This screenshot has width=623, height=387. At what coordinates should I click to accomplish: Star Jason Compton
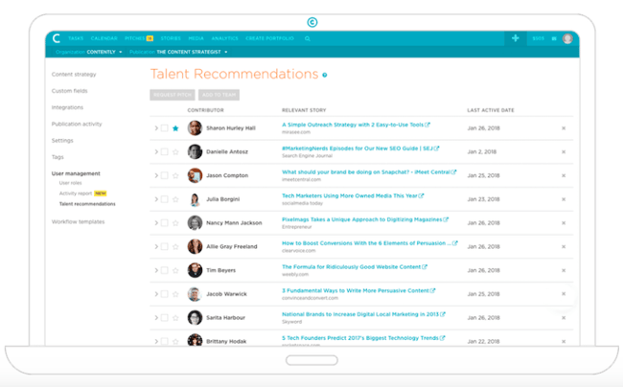click(175, 175)
